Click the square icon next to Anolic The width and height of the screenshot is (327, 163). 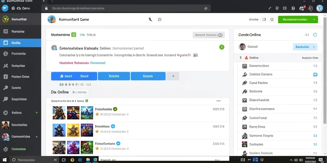tap(264, 19)
